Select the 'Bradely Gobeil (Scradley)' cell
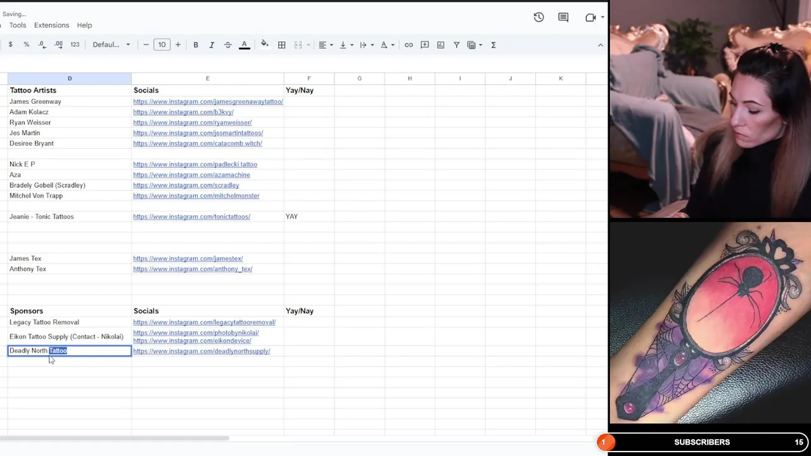Image resolution: width=811 pixels, height=456 pixels. (x=70, y=185)
